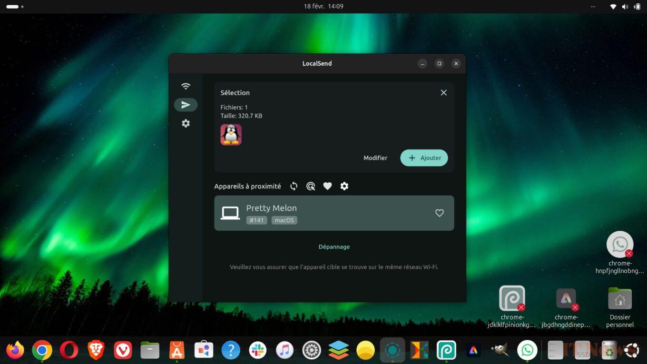This screenshot has height=364, width=647.
Task: Click the Modifier button
Action: pyautogui.click(x=375, y=158)
